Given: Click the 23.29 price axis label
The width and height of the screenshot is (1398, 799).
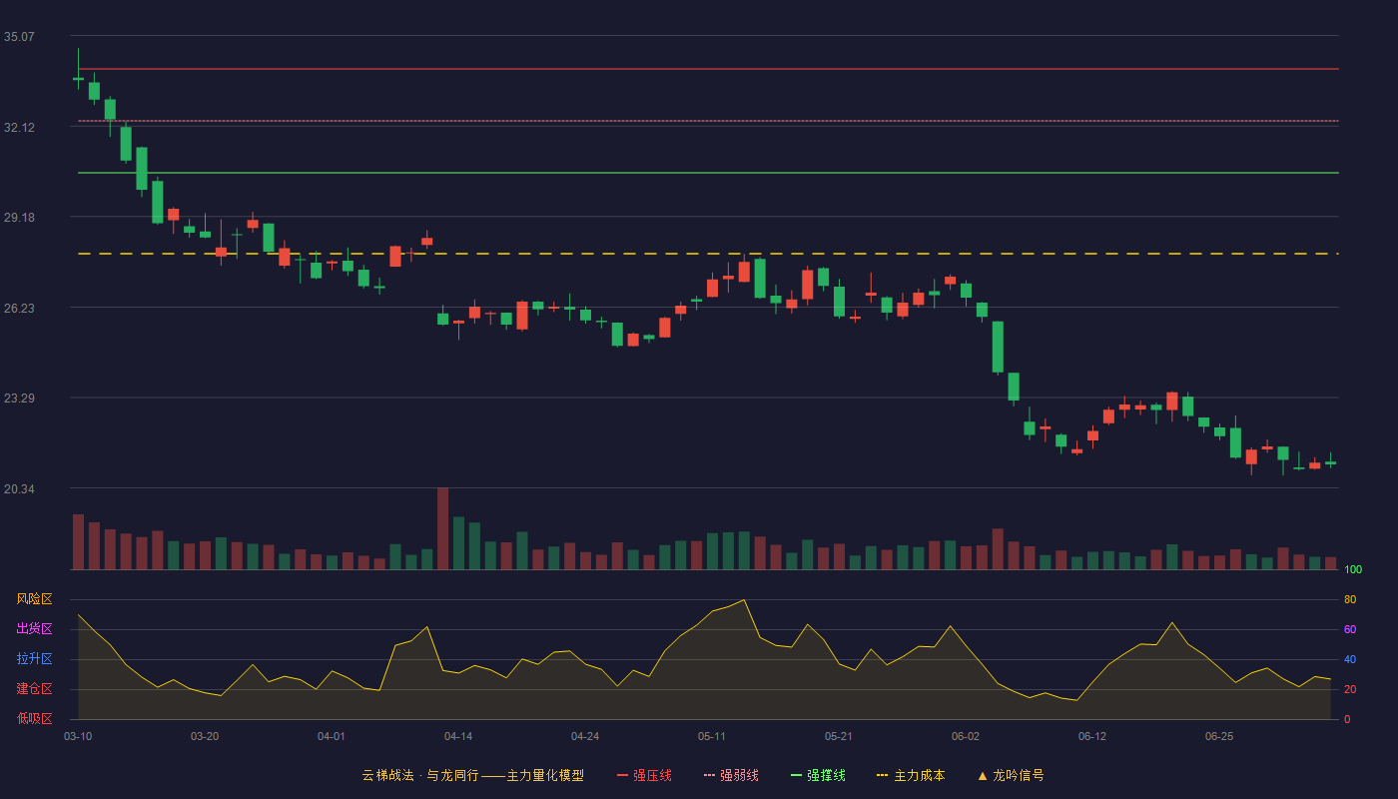Looking at the screenshot, I should pos(19,399).
